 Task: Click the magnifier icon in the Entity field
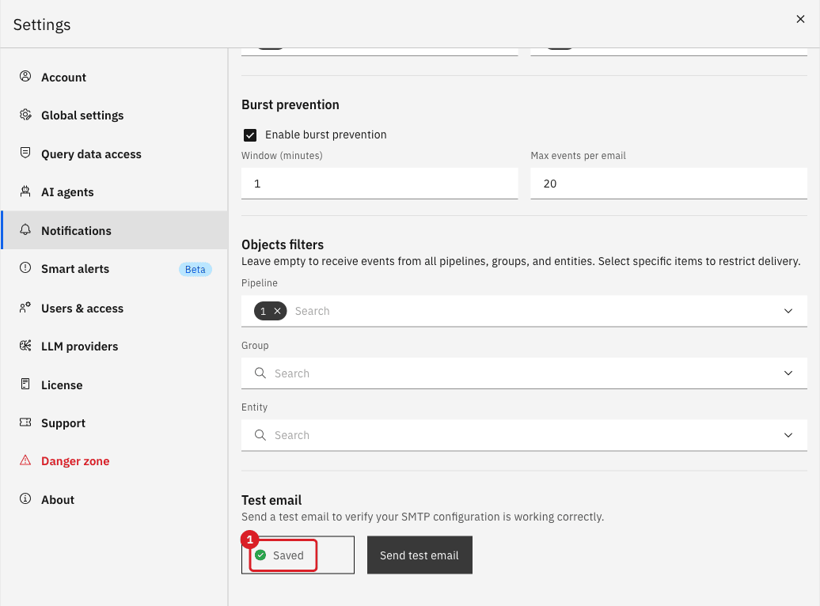click(260, 434)
